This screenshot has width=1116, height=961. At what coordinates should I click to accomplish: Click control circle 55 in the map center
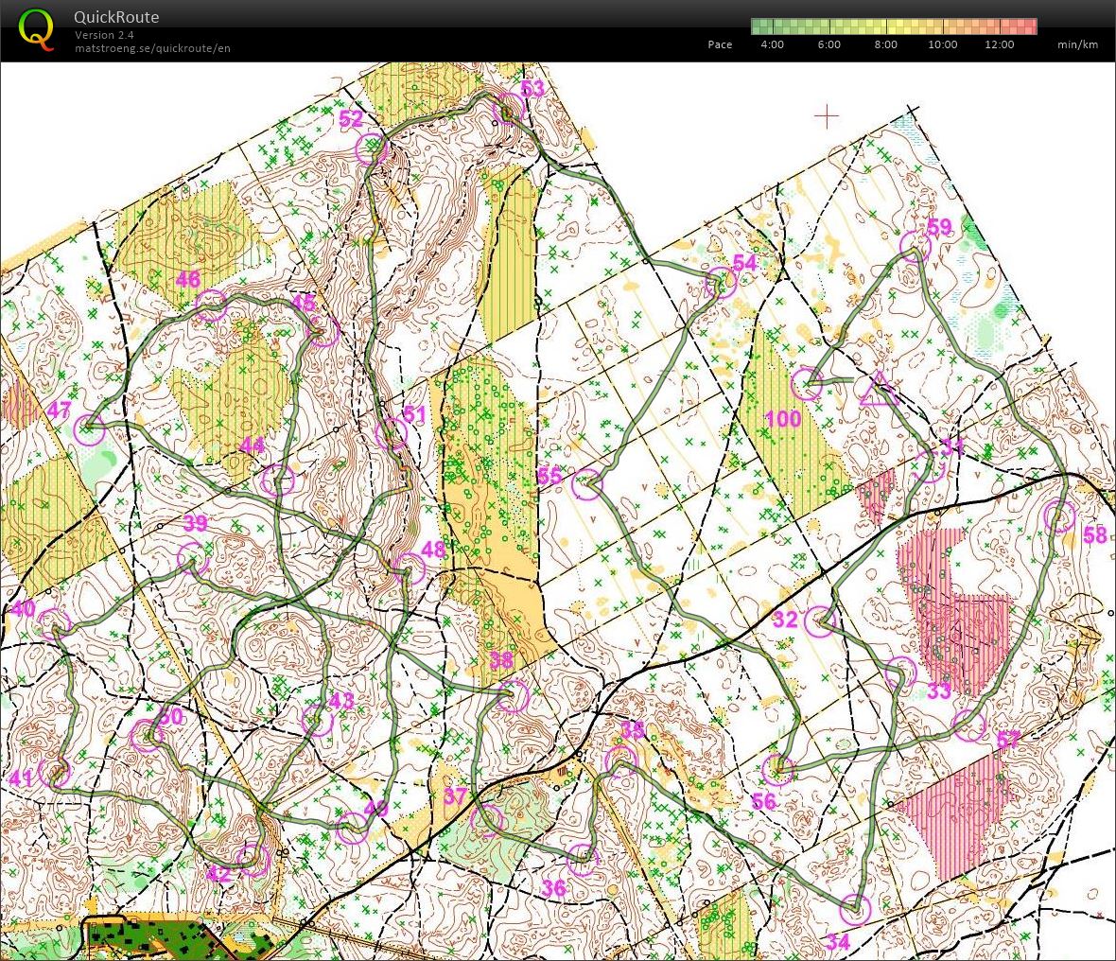pyautogui.click(x=586, y=483)
